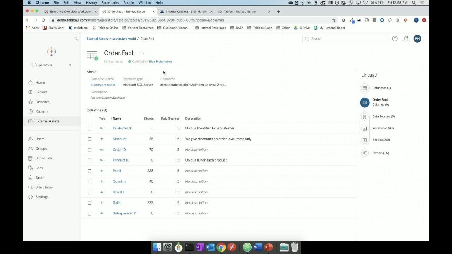Click the Owners lineage icon
The height and width of the screenshot is (254, 452).
click(365, 153)
